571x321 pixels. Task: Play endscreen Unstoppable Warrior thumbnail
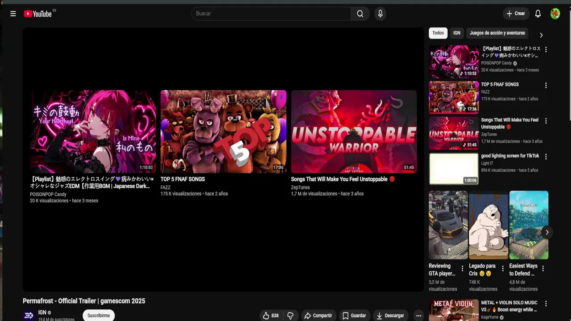point(354,132)
